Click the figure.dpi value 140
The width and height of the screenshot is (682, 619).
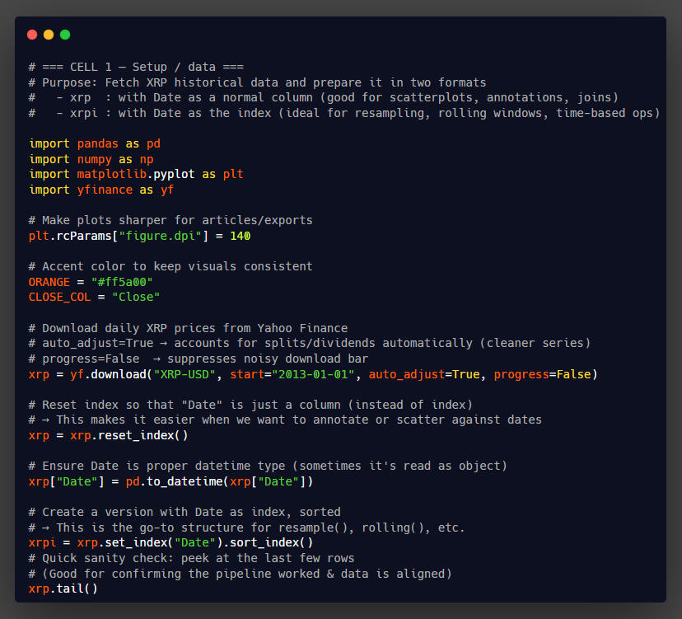241,236
